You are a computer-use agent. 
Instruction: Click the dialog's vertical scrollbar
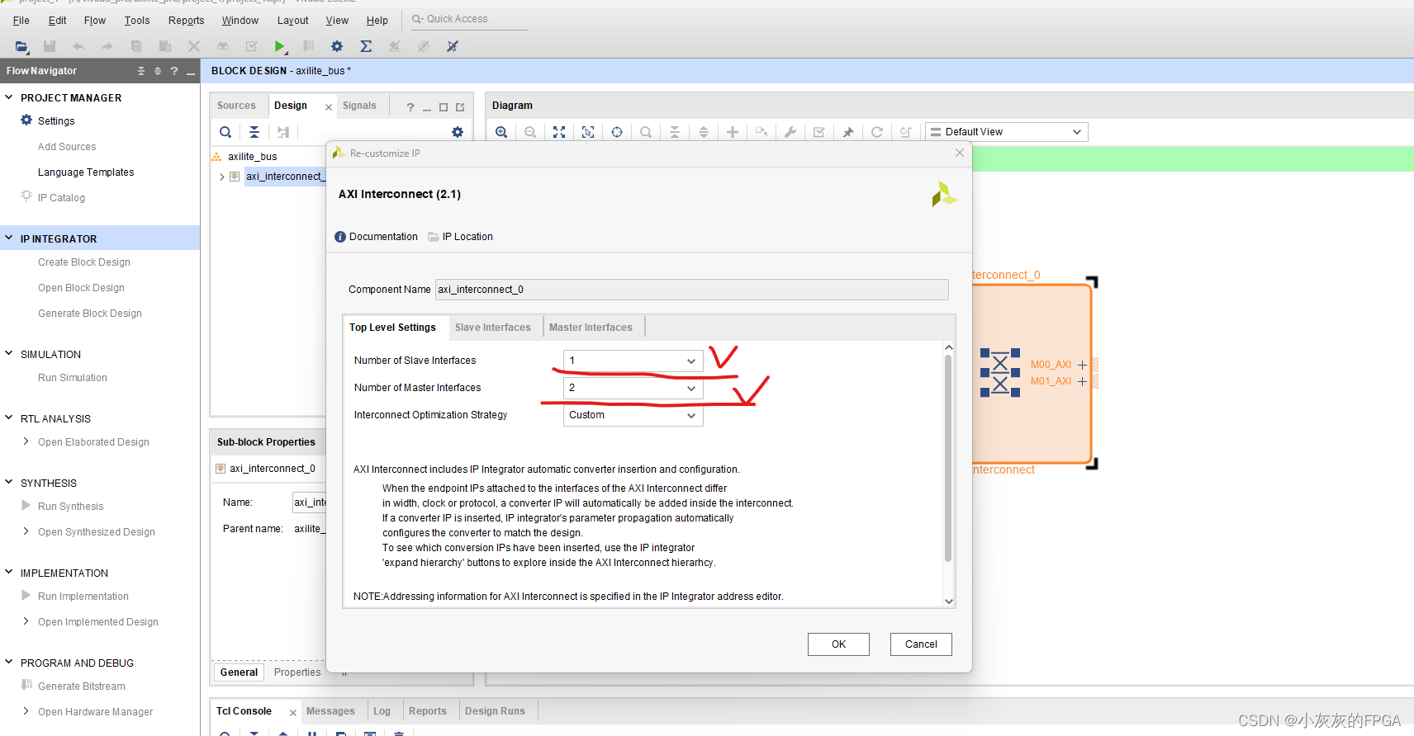[948, 458]
